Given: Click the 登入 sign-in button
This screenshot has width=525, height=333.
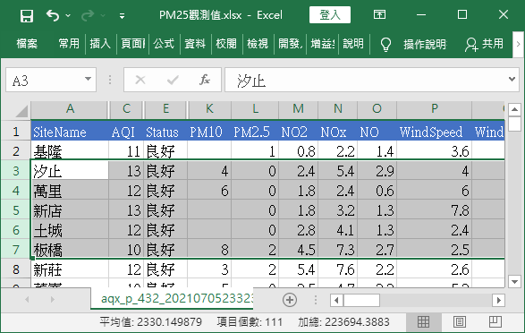Looking at the screenshot, I should [330, 14].
